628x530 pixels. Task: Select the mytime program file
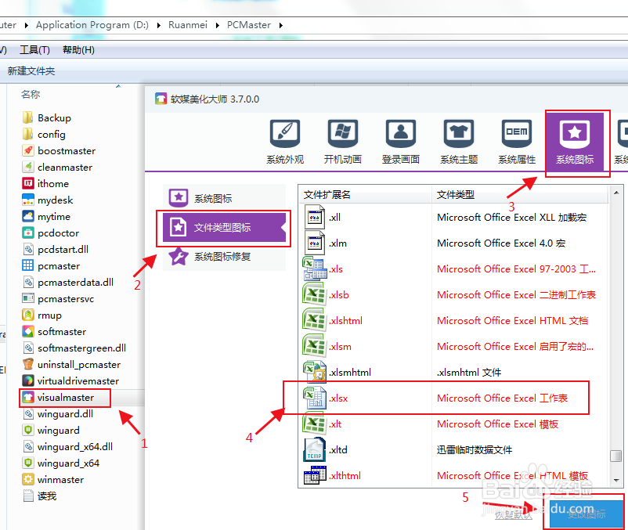click(46, 217)
